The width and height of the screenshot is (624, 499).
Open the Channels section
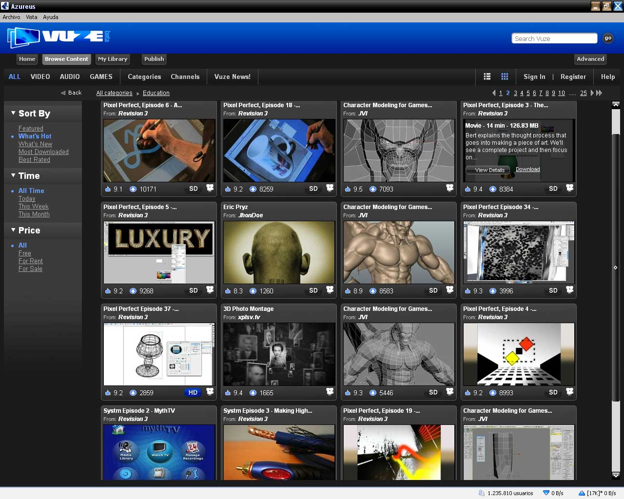click(x=185, y=77)
